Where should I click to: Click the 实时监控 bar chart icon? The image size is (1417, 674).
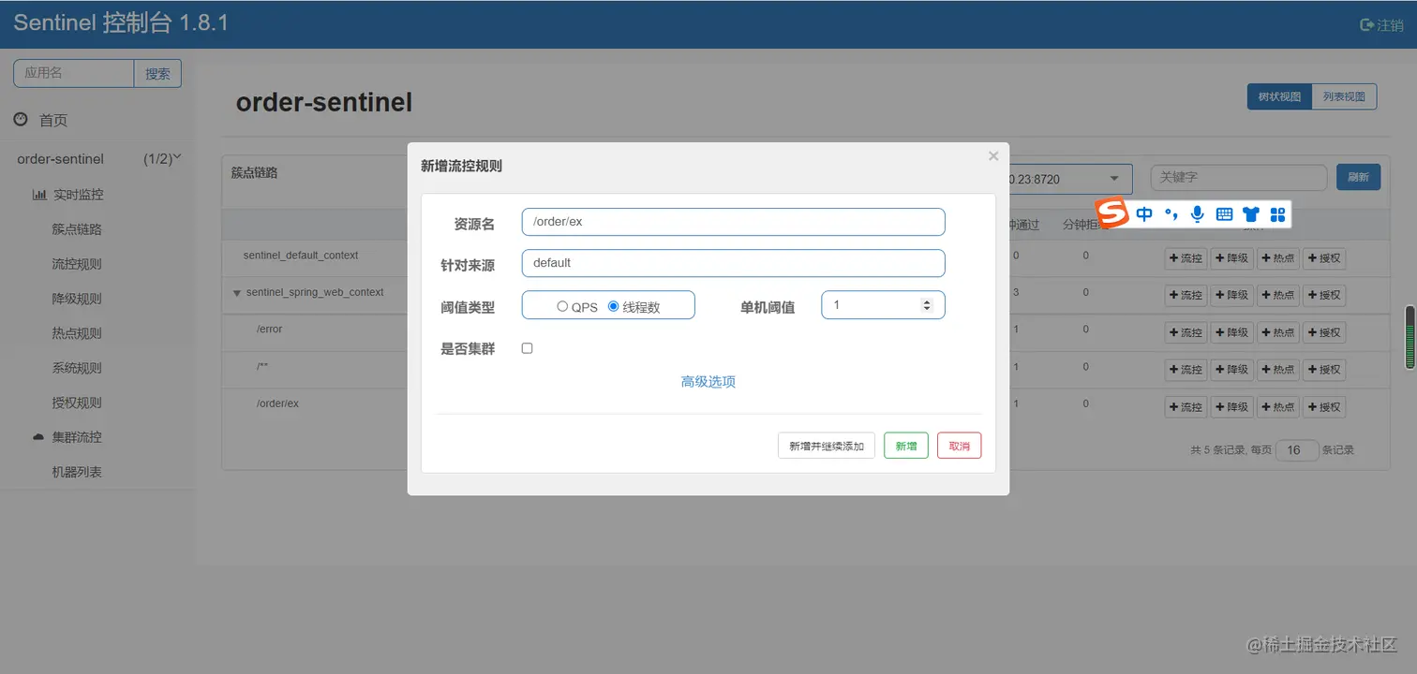[x=39, y=195]
